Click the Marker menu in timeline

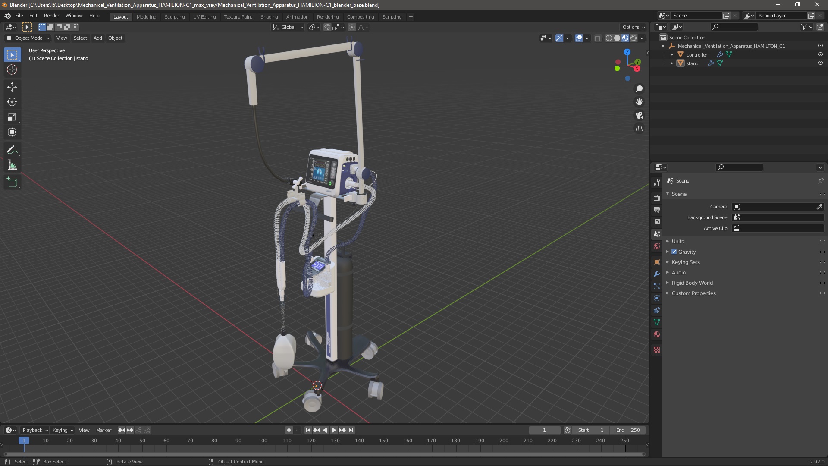coord(103,430)
